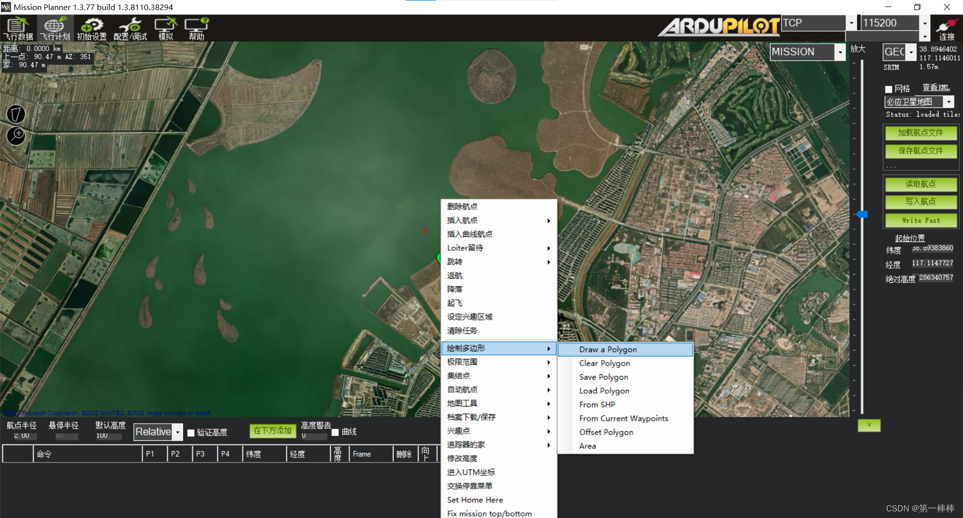
Task: Open the 查看KML view link
Action: click(936, 88)
